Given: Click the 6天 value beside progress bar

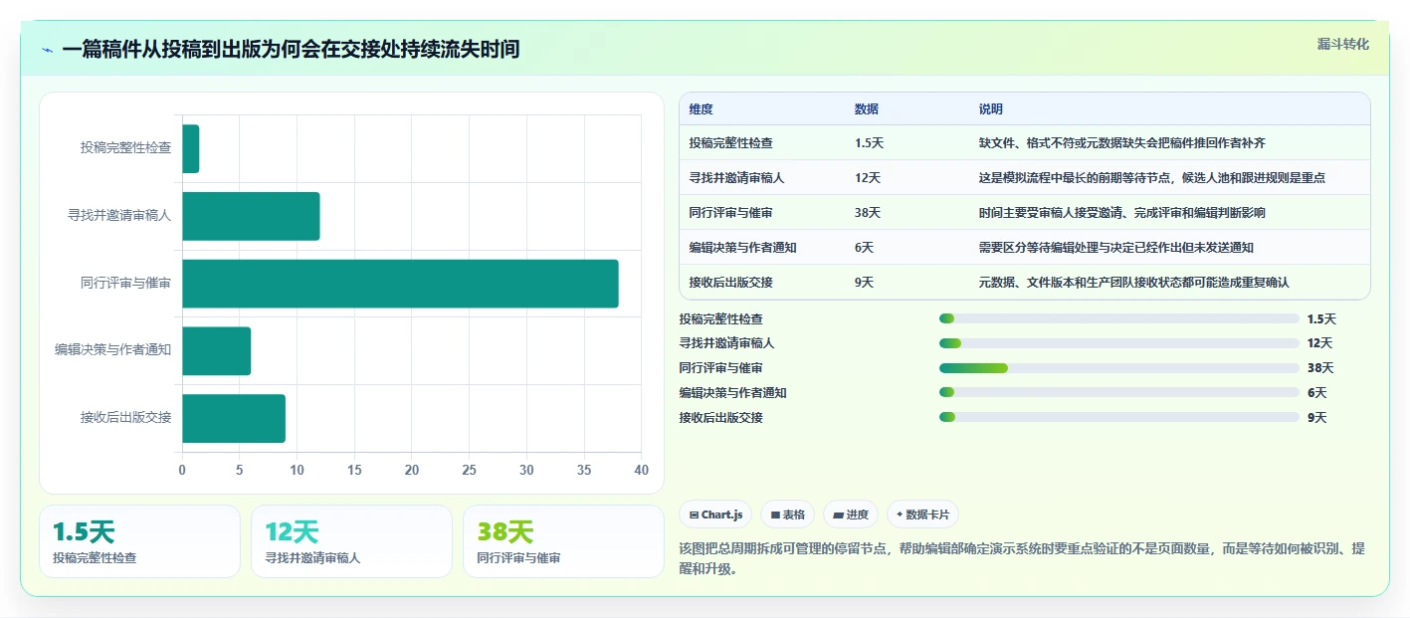Looking at the screenshot, I should 1316,393.
